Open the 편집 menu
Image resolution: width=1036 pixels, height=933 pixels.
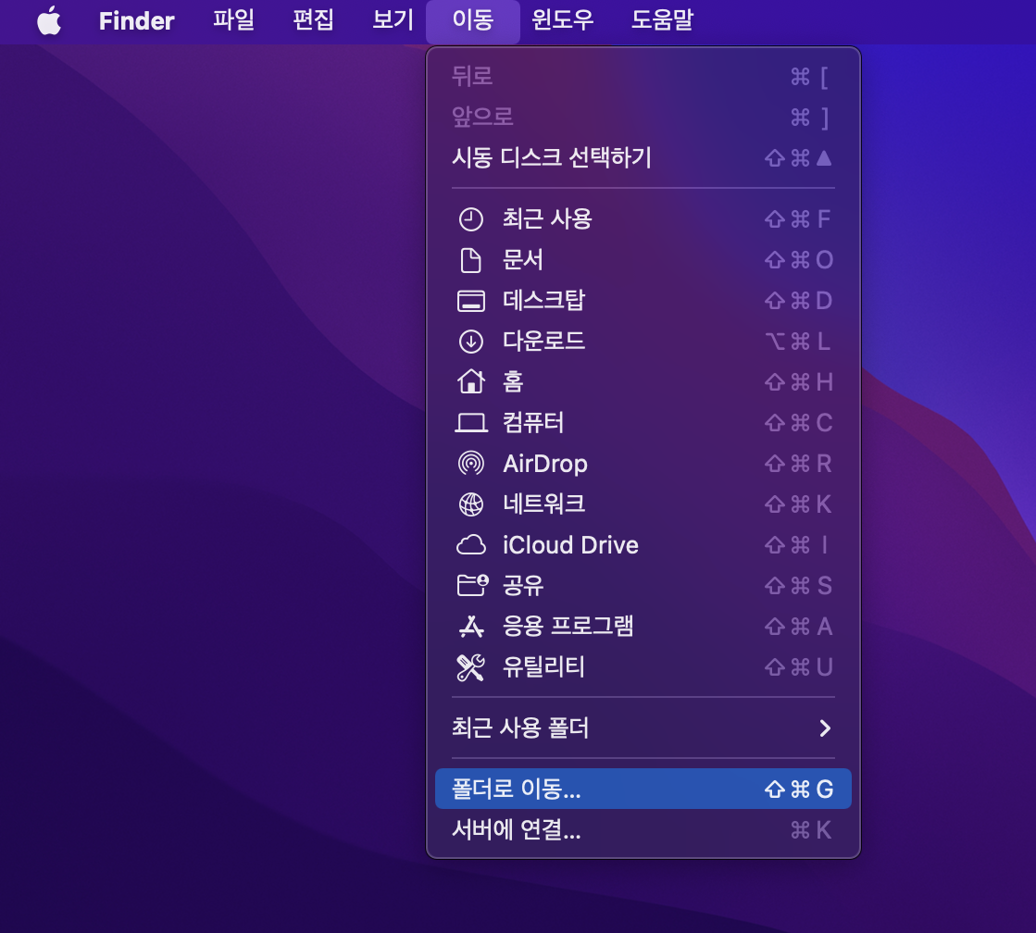[313, 20]
